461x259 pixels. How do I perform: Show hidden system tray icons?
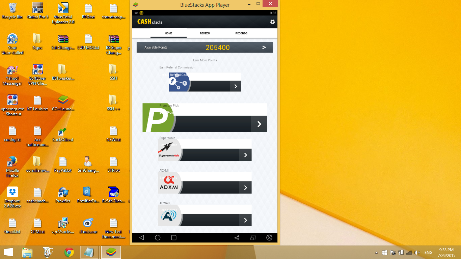coord(377,253)
